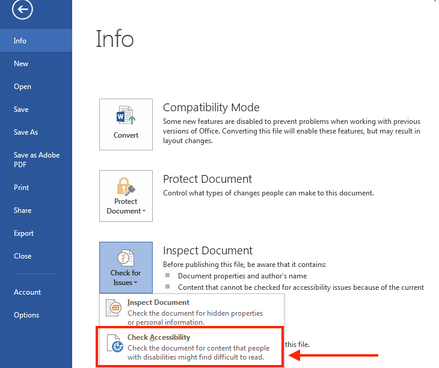This screenshot has width=439, height=368.
Task: Select Inspect Document from the dropdown menu
Action: [x=158, y=303]
